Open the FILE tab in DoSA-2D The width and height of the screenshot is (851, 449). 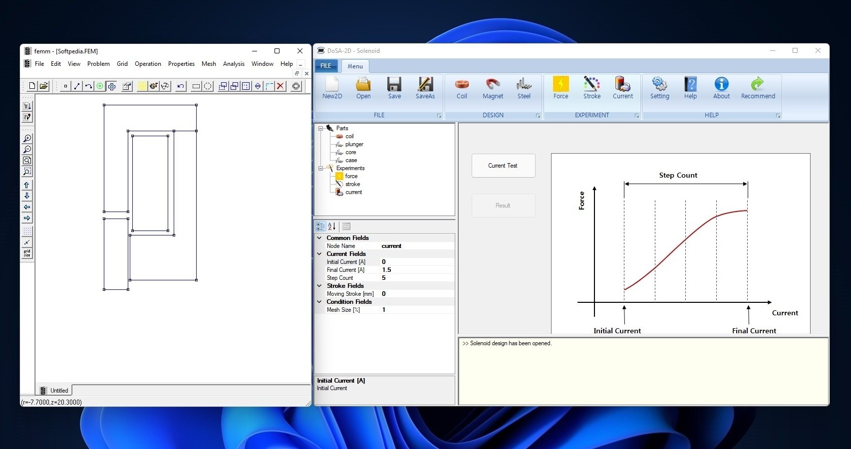(x=326, y=66)
